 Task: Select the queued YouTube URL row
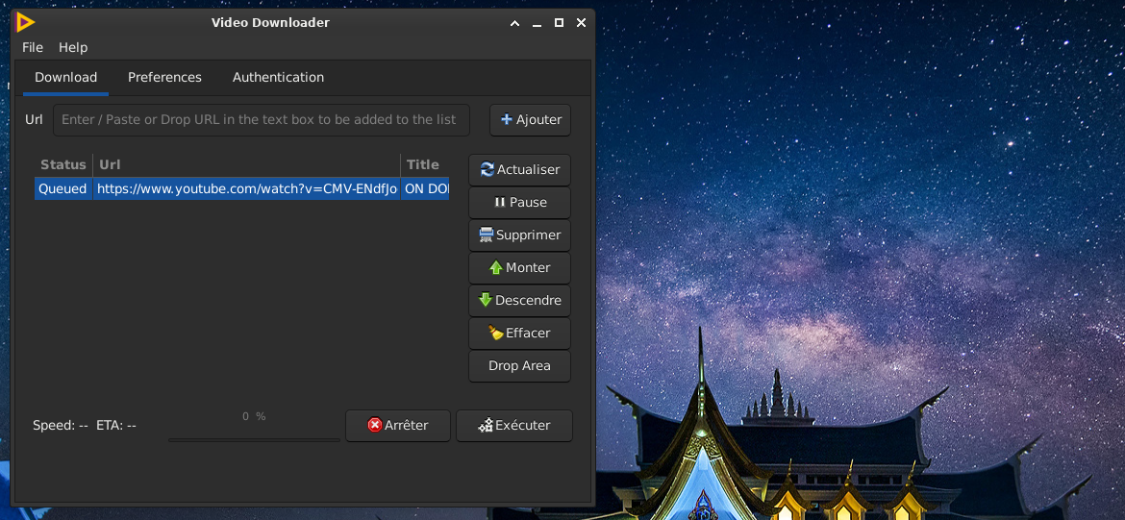click(x=246, y=189)
